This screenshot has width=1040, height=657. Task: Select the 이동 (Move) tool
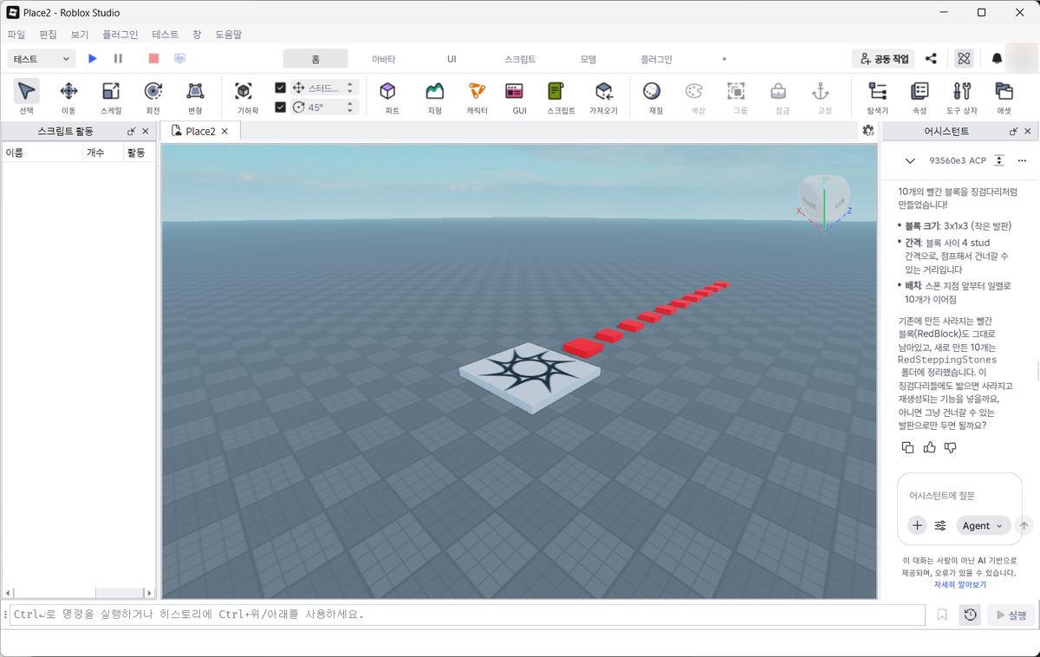point(68,98)
